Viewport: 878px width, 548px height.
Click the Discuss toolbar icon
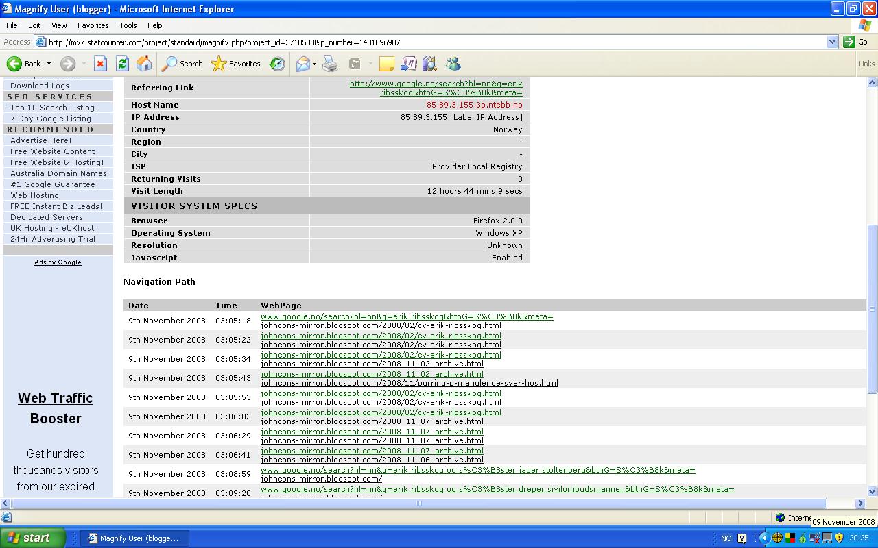(x=409, y=64)
